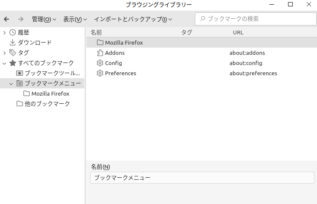Open the インポートとバックアップ menu
317x204 pixels.
pos(133,19)
